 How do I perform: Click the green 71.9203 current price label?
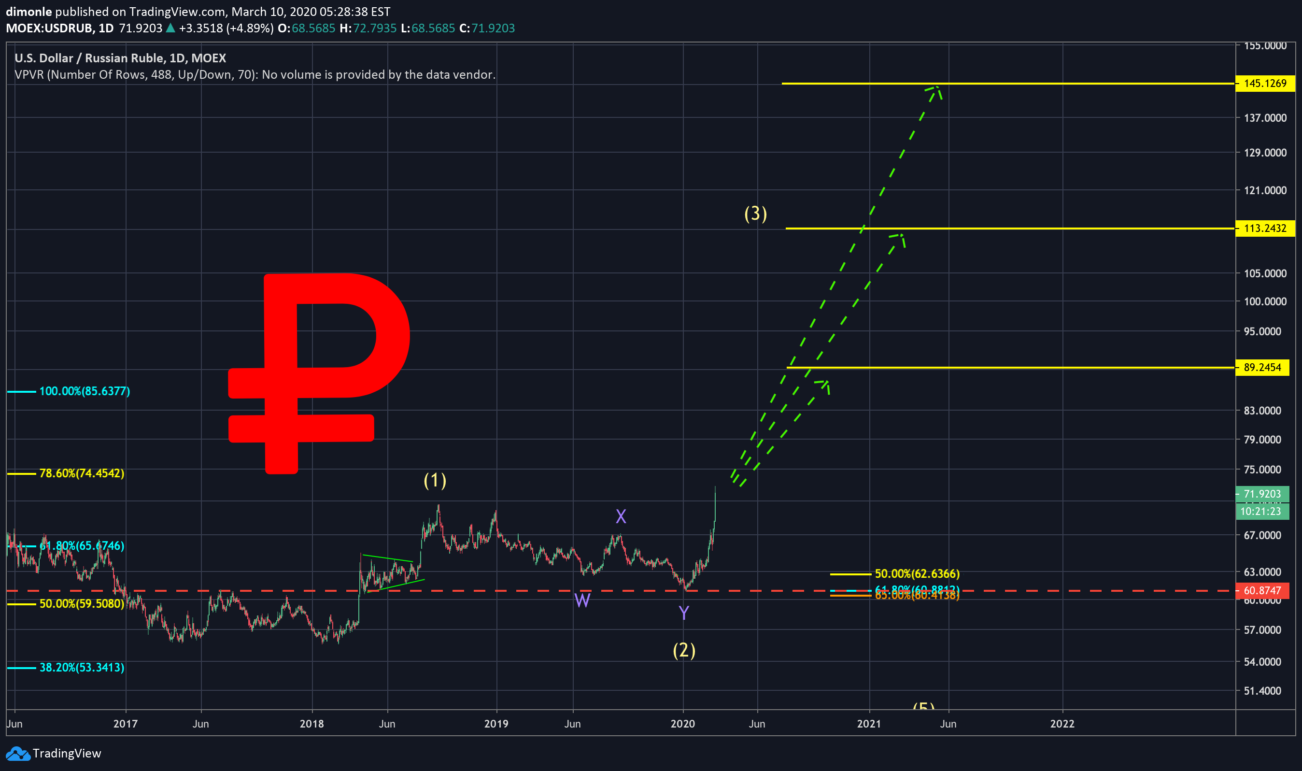tap(1262, 494)
